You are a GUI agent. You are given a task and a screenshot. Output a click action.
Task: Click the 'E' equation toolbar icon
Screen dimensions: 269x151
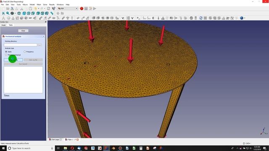pos(153,18)
